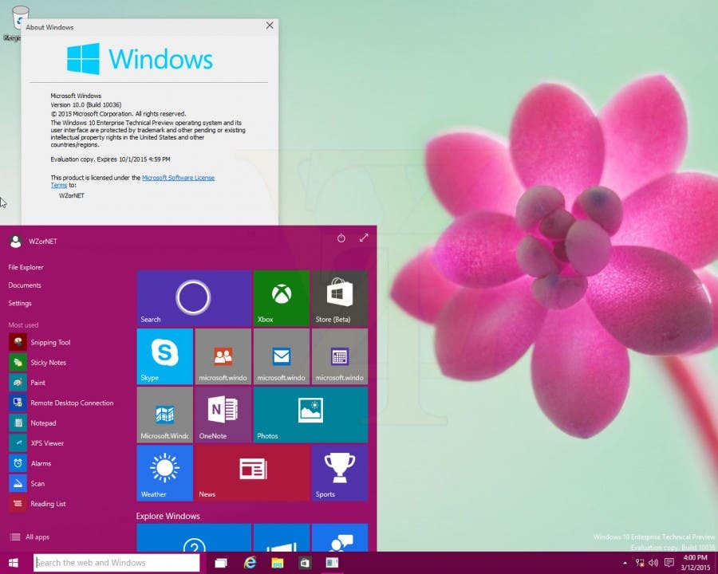Expand Start menu to full screen
This screenshot has height=574, width=718.
(364, 238)
